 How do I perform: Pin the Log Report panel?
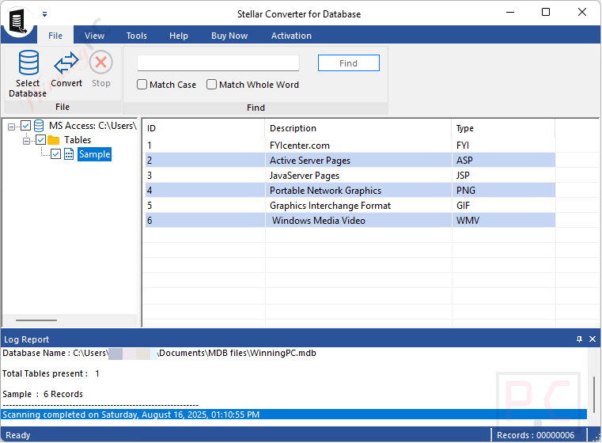pyautogui.click(x=579, y=339)
